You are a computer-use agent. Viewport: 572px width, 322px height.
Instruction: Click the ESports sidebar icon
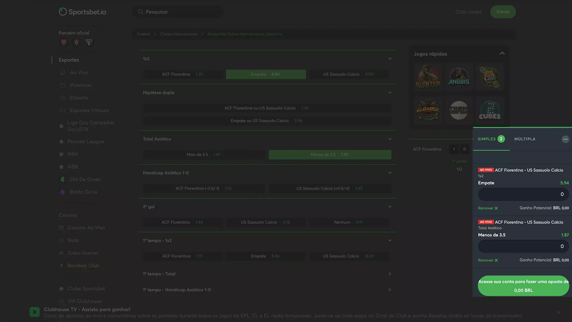coord(63,97)
